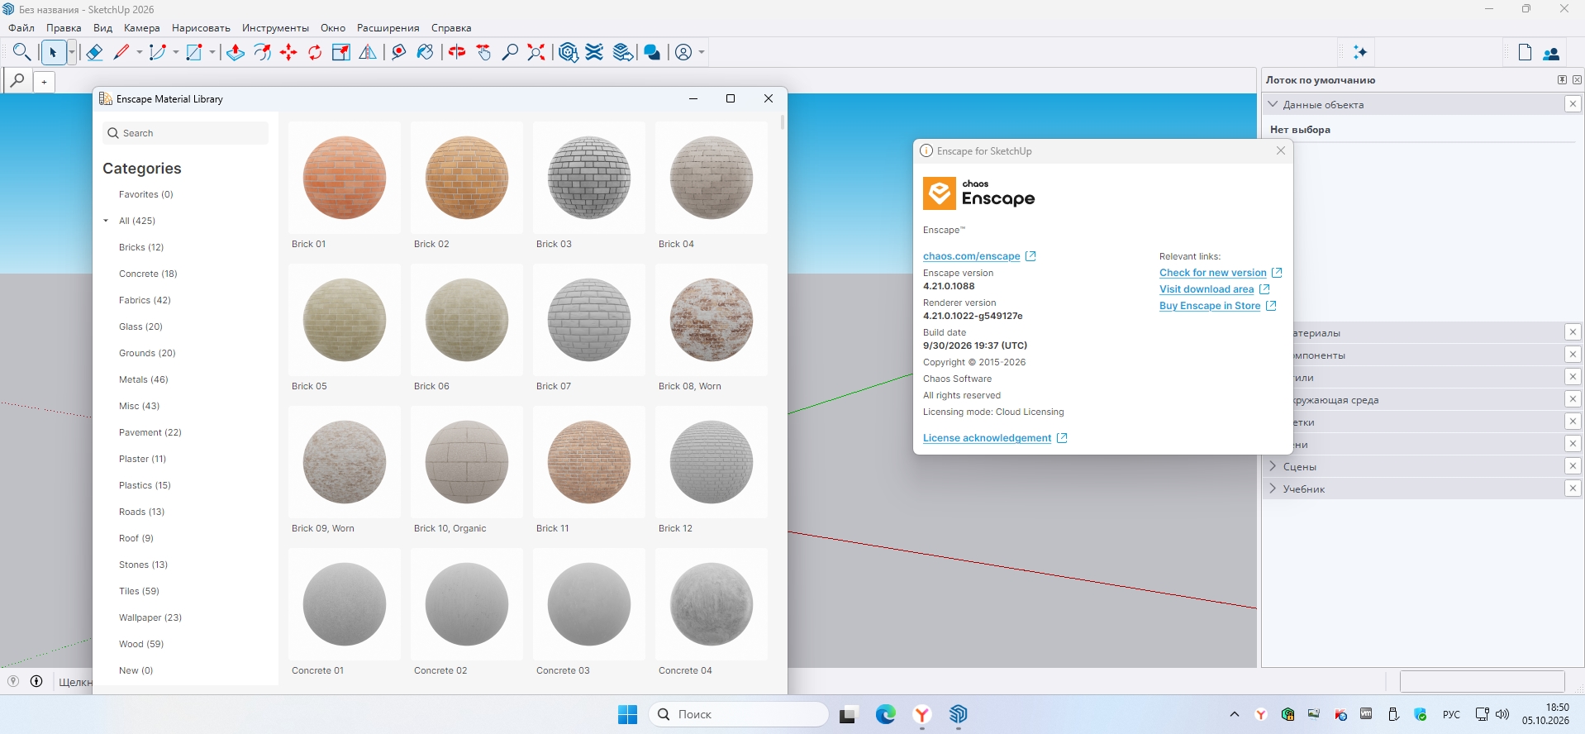
Task: Activate the Orbit tool
Action: tap(457, 52)
